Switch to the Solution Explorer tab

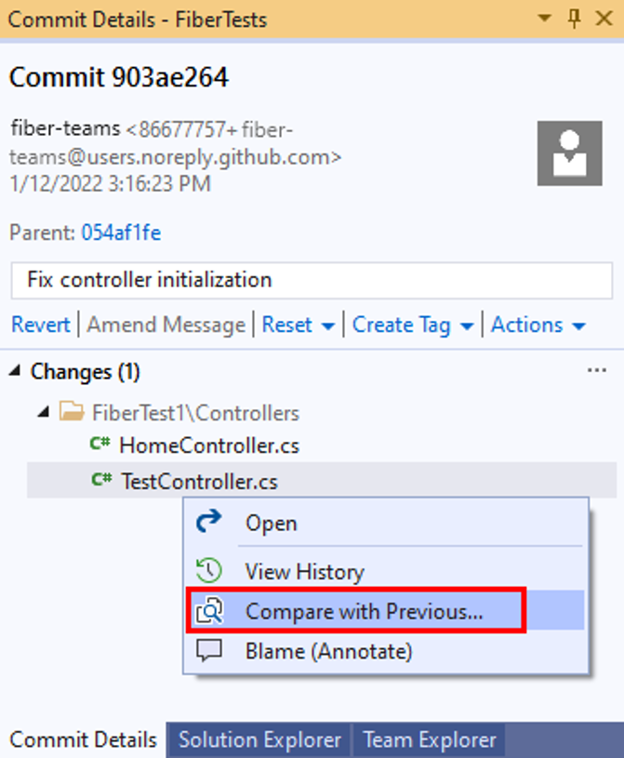pyautogui.click(x=259, y=739)
